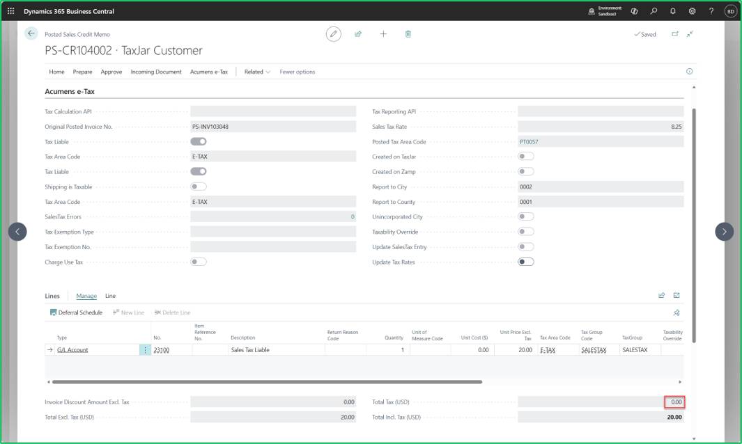Share the credit memo from the header
This screenshot has width=742, height=444.
point(358,34)
